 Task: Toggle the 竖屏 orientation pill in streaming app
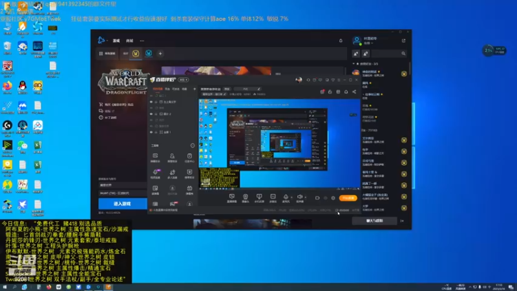184,80
